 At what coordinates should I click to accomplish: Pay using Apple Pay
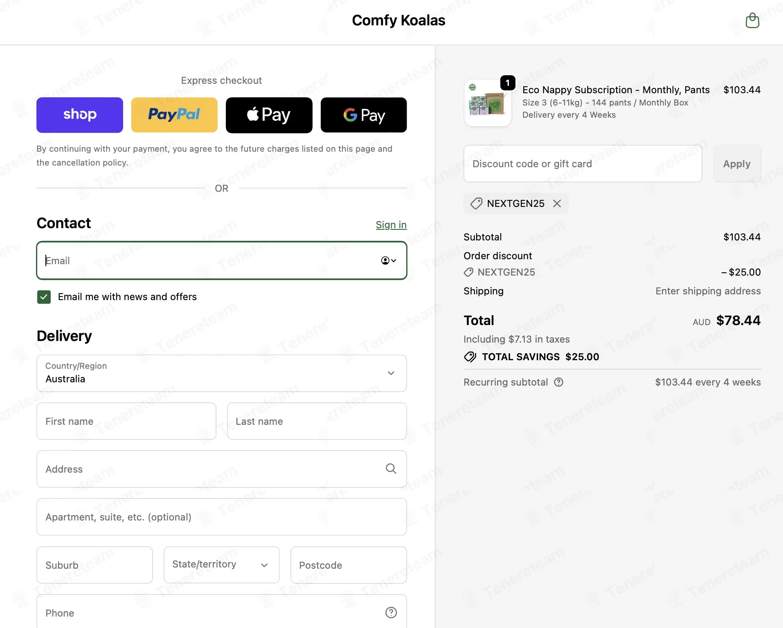click(x=269, y=115)
